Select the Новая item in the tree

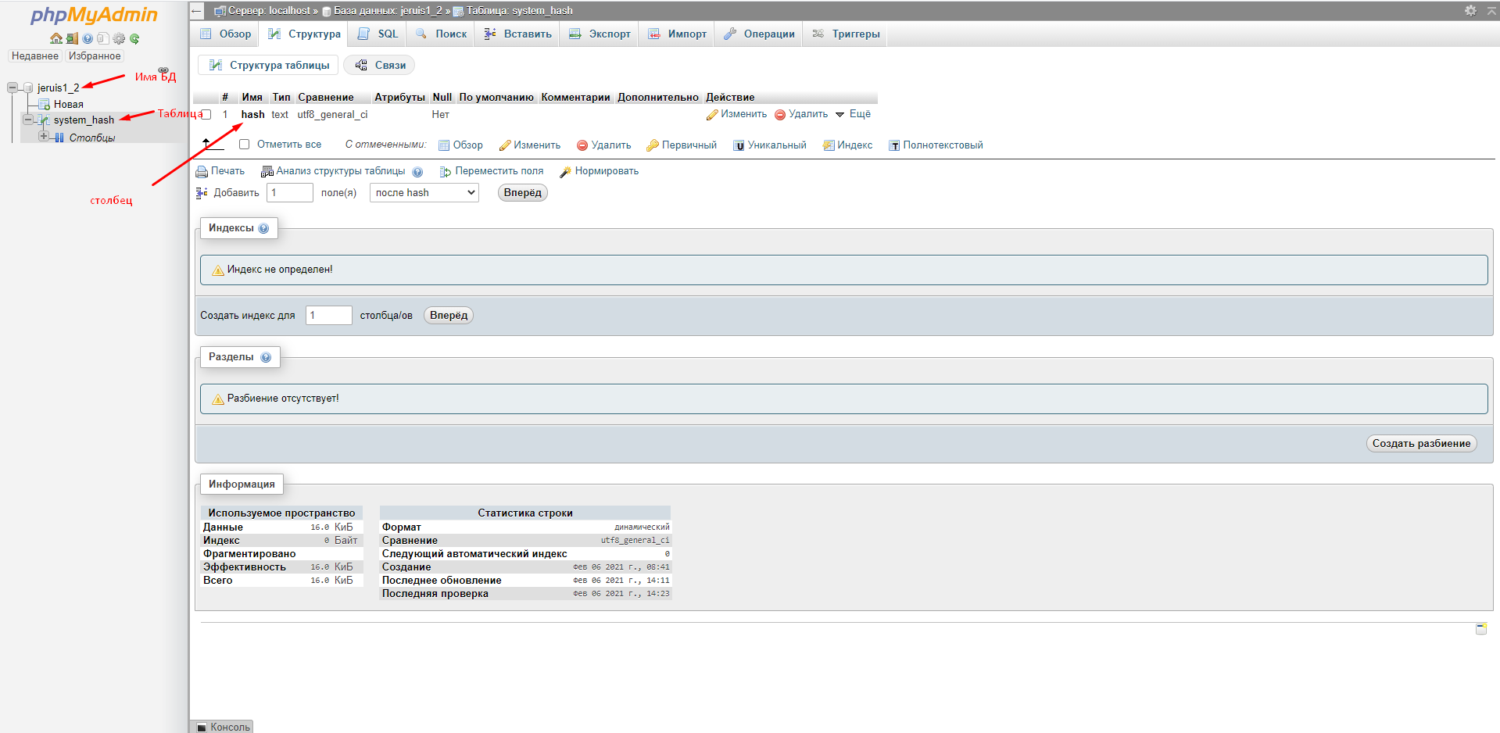coord(69,105)
